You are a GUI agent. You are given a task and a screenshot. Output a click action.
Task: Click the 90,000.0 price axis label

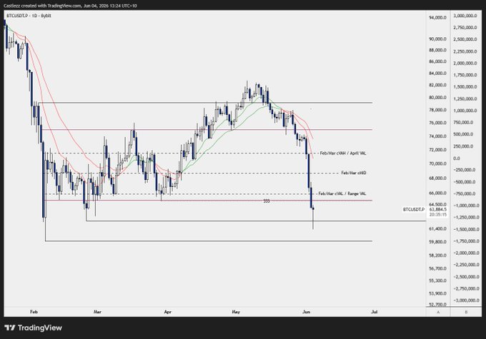[437, 39]
